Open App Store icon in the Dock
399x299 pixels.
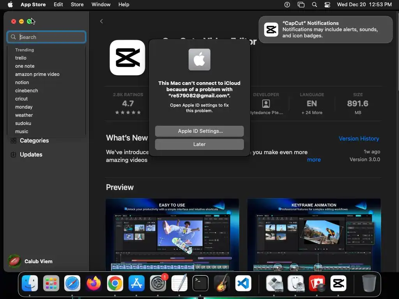coord(136,283)
